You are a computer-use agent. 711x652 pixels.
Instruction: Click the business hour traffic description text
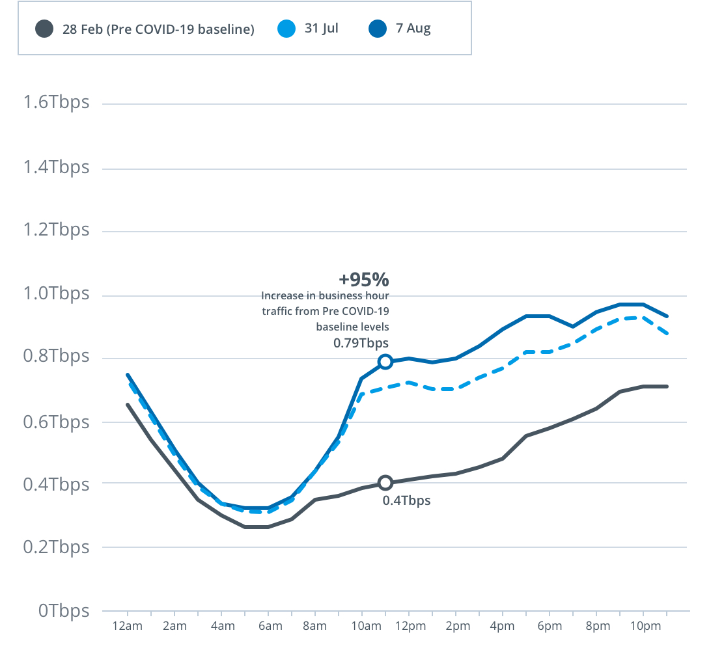(326, 311)
